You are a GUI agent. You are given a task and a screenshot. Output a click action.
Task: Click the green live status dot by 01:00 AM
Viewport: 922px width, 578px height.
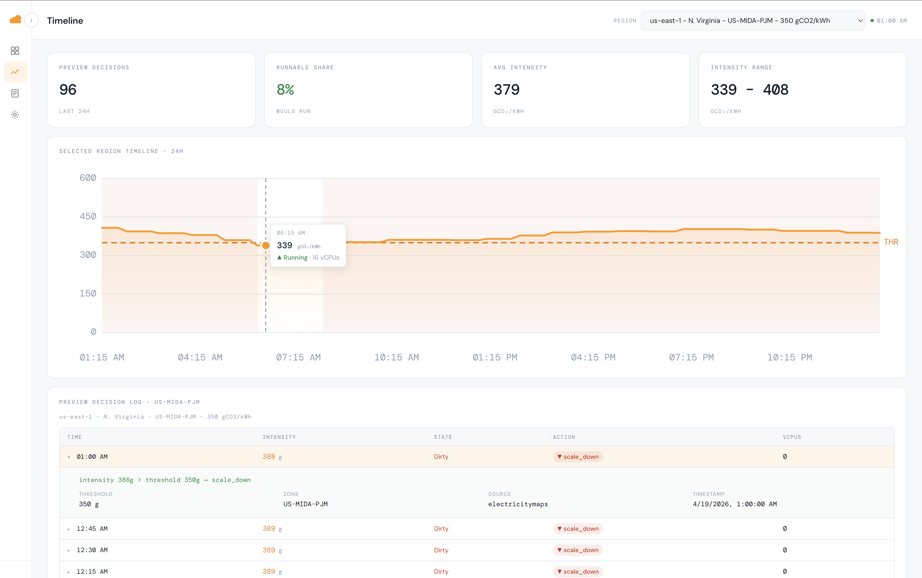click(872, 21)
